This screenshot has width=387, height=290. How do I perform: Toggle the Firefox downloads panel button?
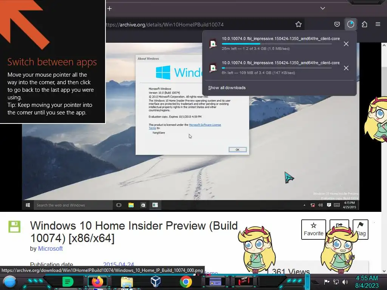click(x=350, y=24)
